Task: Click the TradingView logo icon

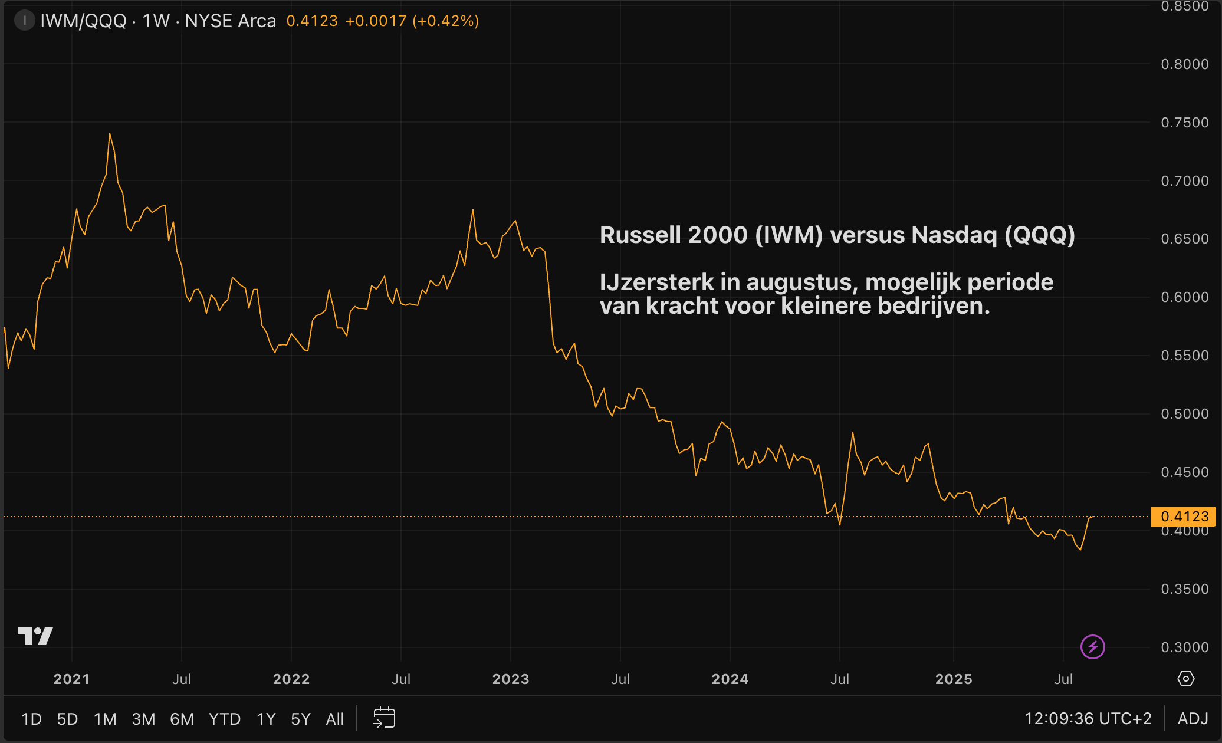Action: [x=35, y=636]
